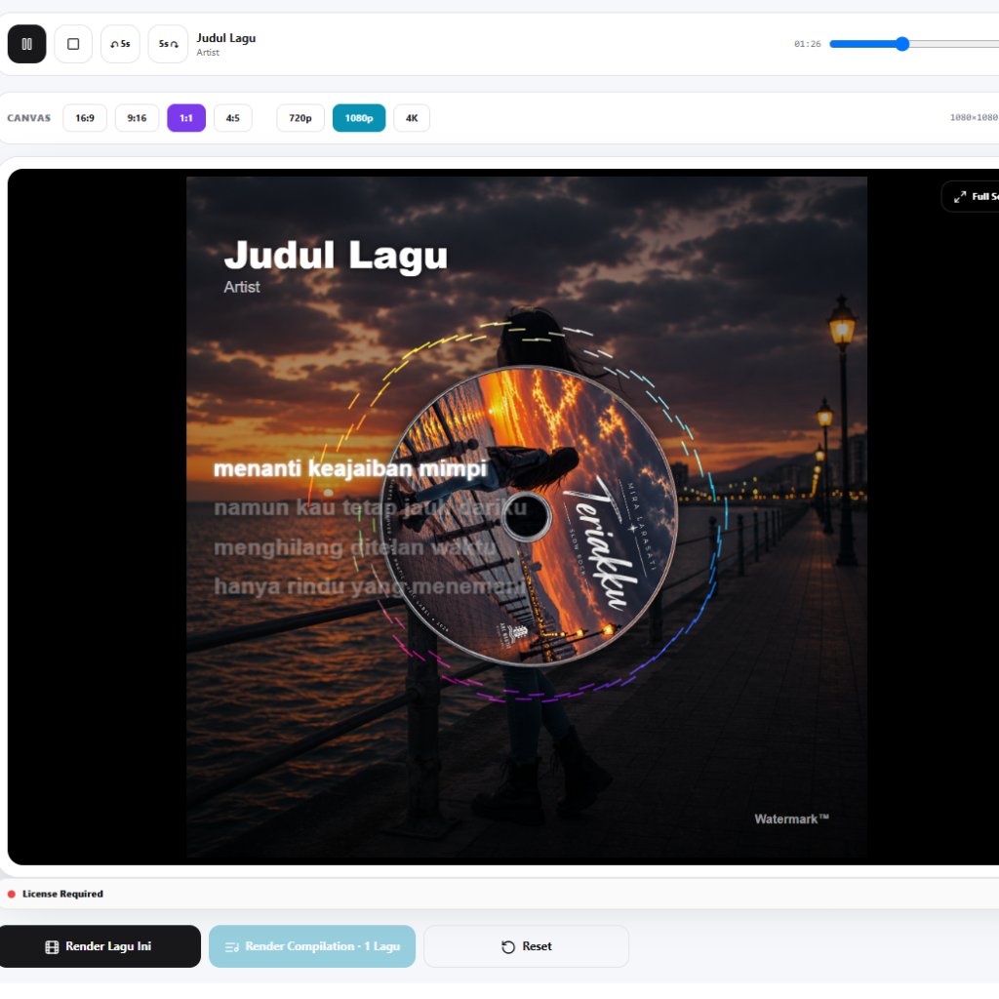The width and height of the screenshot is (999, 999).
Task: Rewind 5 seconds
Action: pyautogui.click(x=120, y=44)
